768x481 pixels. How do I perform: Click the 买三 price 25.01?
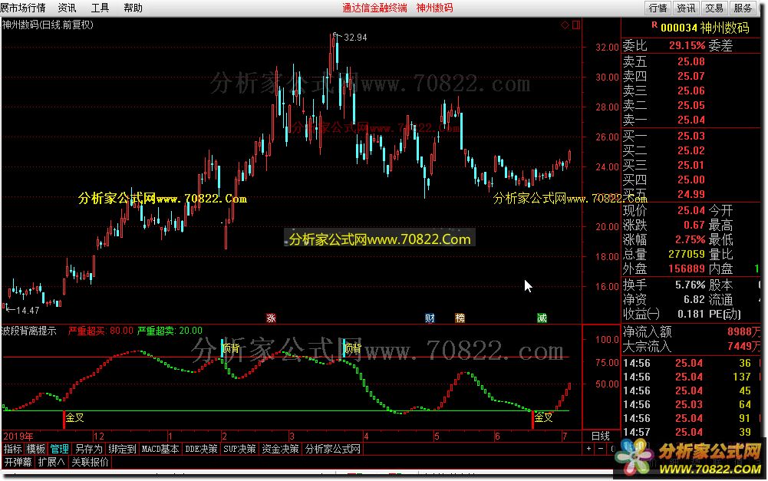pos(691,165)
